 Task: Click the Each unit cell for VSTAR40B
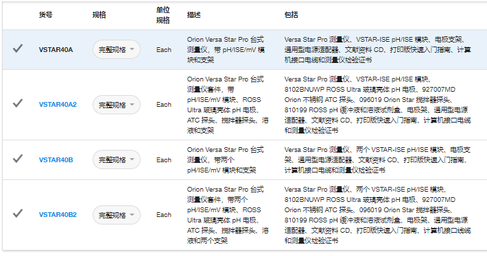pyautogui.click(x=164, y=160)
